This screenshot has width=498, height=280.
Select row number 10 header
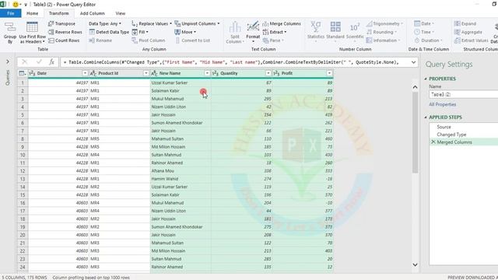point(23,155)
